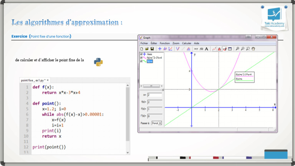Open the Fichier menu
The image size is (295, 166).
point(144,43)
